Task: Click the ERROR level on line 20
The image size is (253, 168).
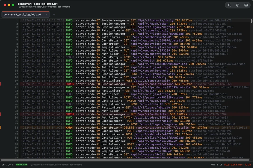Action: pyautogui.click(x=70, y=84)
